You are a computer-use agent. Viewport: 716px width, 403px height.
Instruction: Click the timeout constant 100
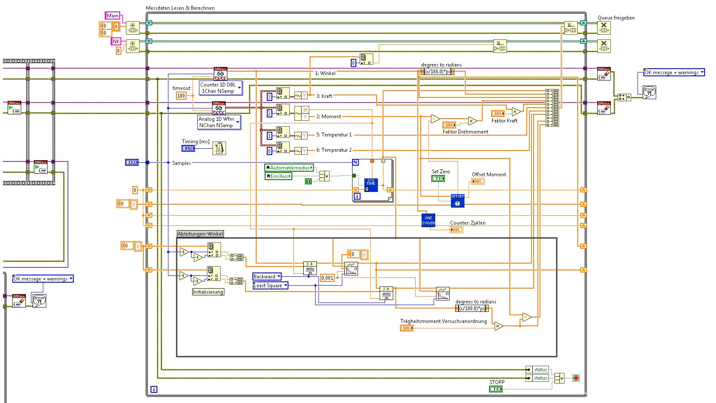click(x=181, y=96)
